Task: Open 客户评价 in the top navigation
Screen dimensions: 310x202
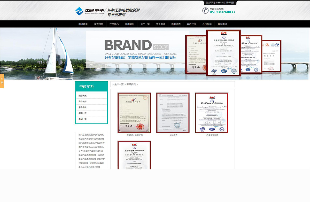Action: [x=191, y=24]
